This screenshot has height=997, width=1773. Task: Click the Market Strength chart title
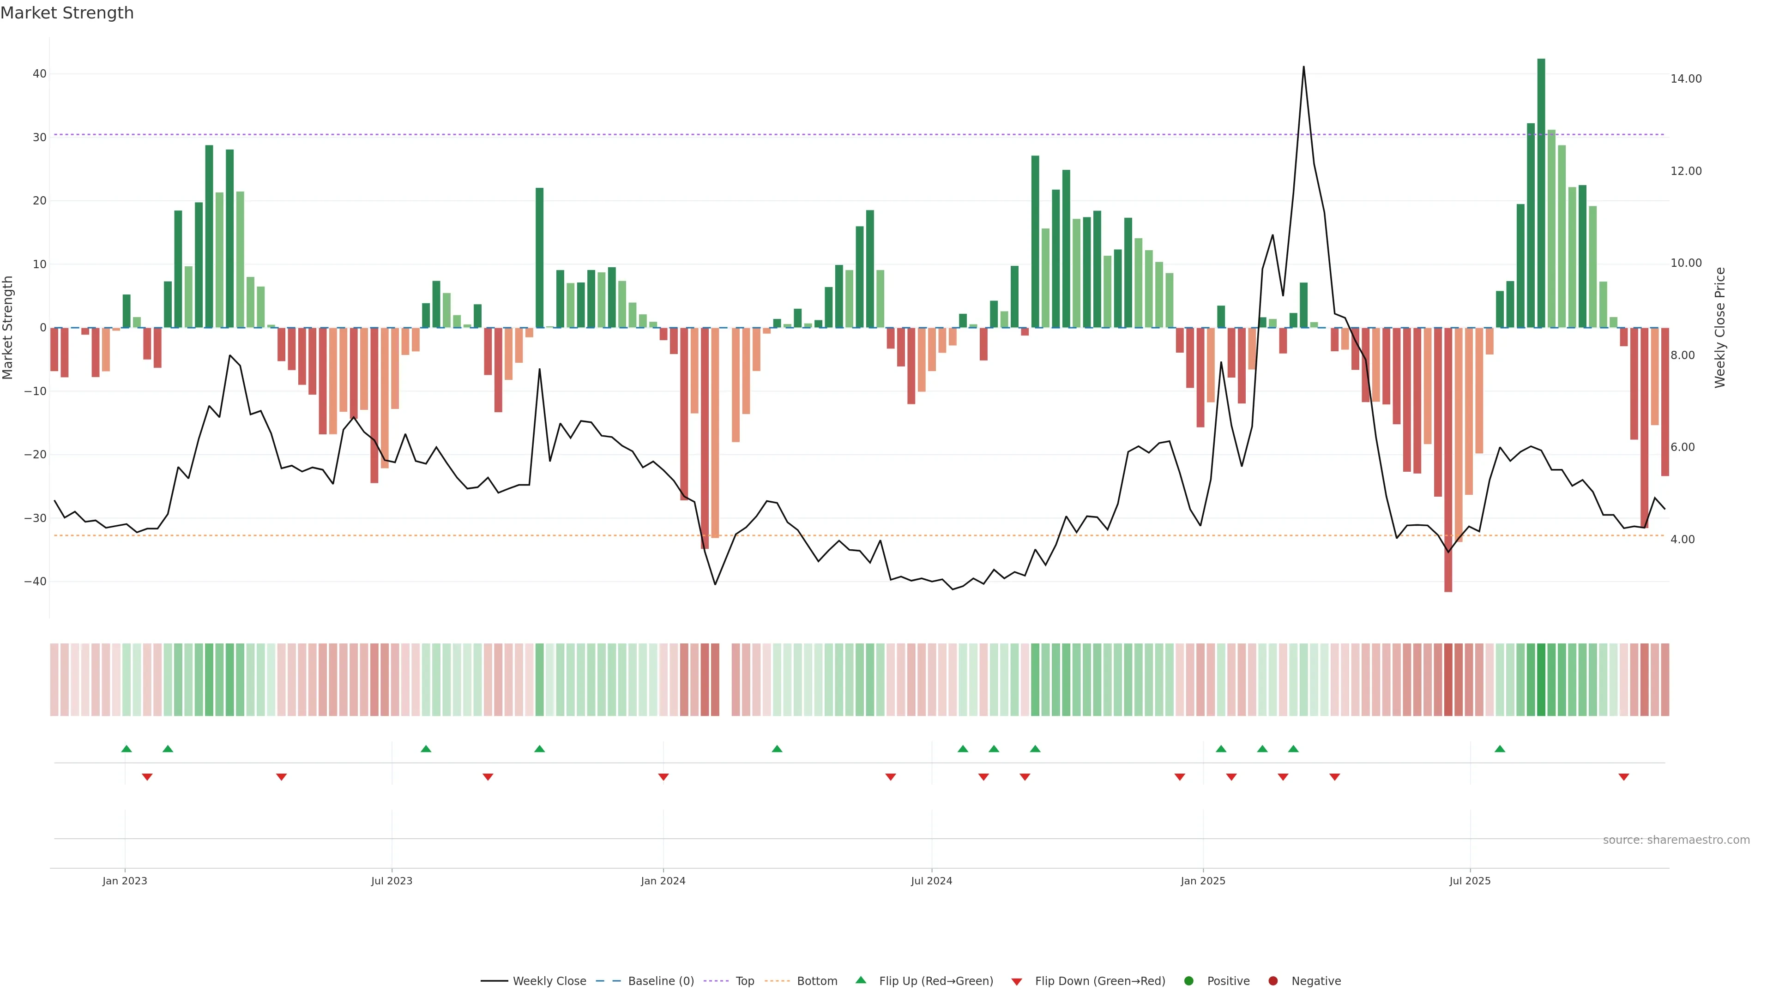[x=67, y=13]
